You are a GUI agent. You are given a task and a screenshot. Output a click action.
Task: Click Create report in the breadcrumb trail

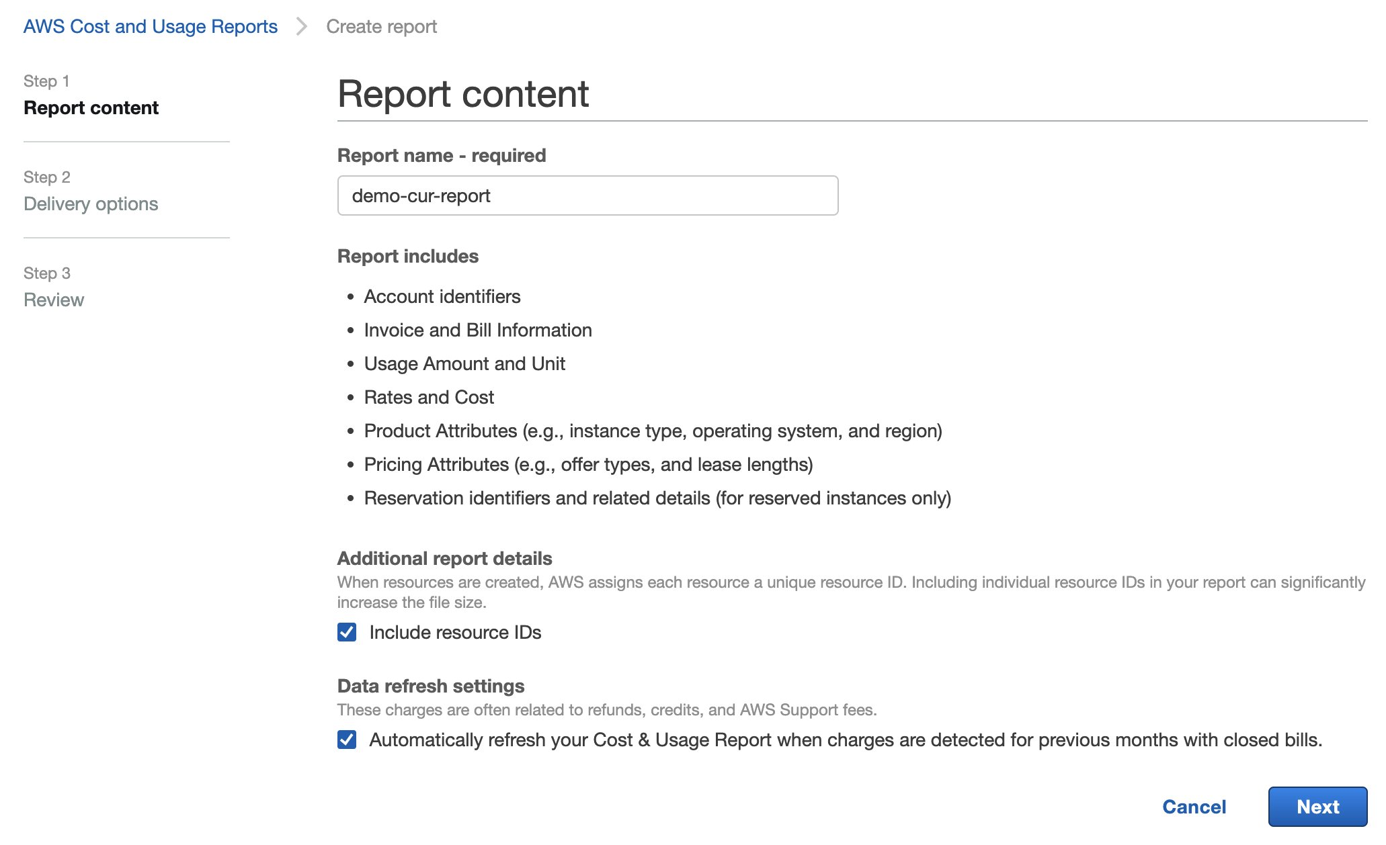point(380,26)
